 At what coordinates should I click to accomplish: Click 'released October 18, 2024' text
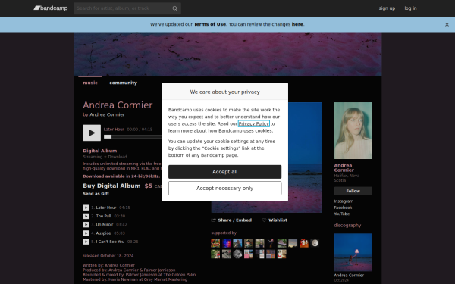click(x=108, y=256)
